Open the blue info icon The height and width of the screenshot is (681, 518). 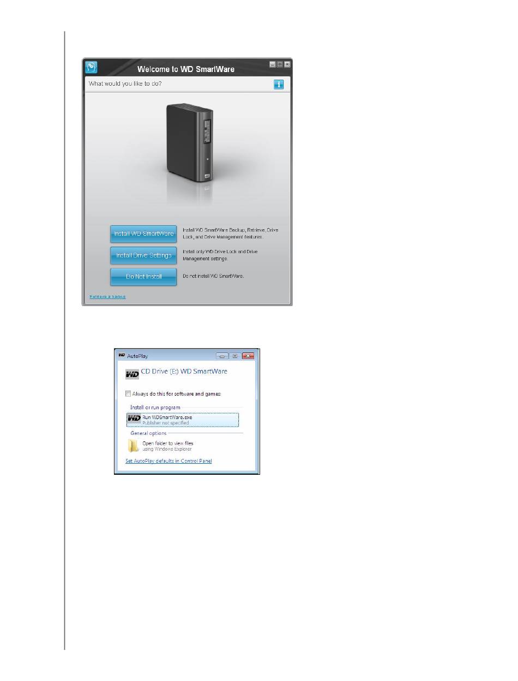279,85
